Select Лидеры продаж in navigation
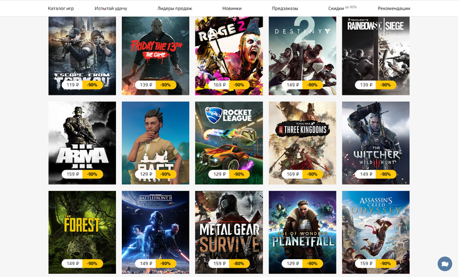This screenshot has height=277, width=461. tap(175, 9)
